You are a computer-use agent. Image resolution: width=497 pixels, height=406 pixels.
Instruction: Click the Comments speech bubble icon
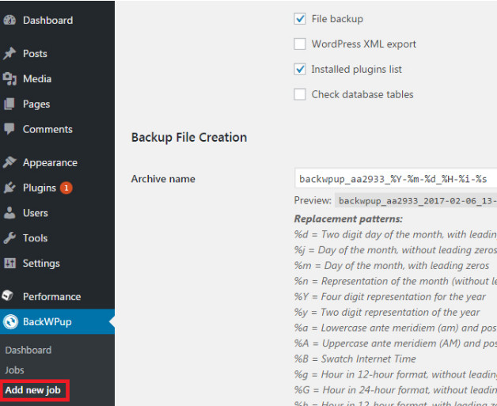(9, 129)
